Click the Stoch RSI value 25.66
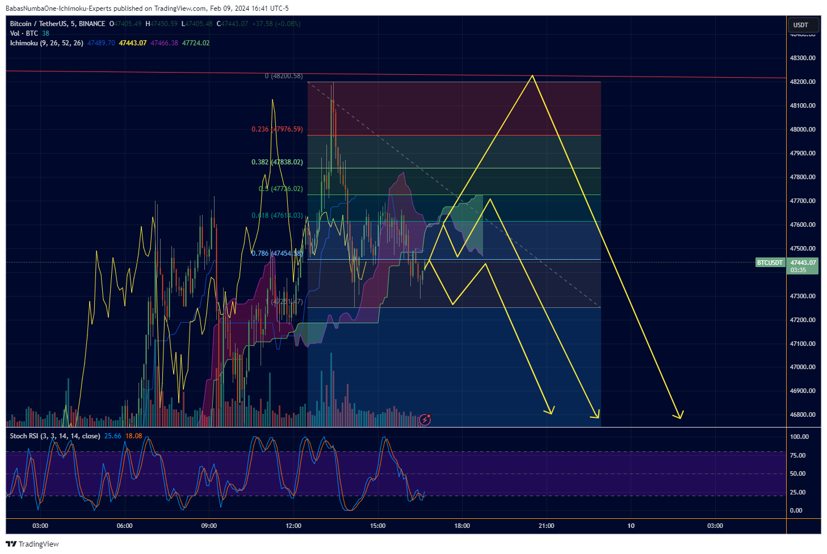This screenshot has height=554, width=827. (x=113, y=436)
